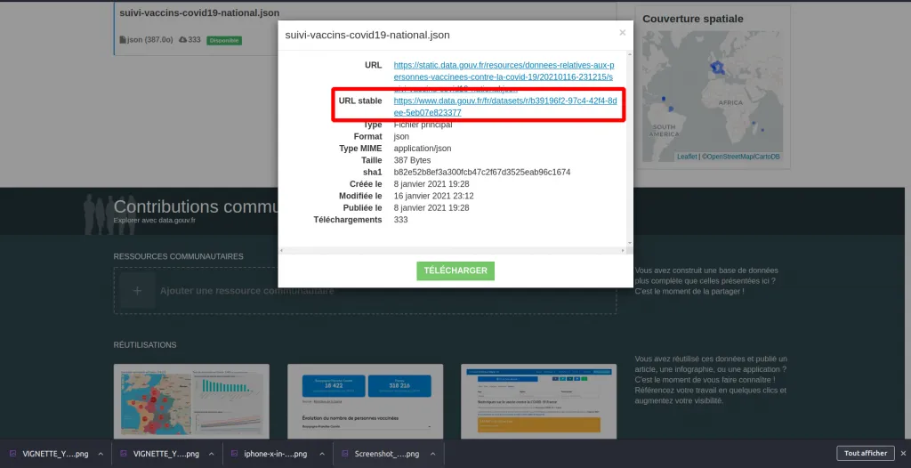Screen dimensions: 911x468
Task: Click the green TÉLÉCHARGER button
Action: [455, 270]
